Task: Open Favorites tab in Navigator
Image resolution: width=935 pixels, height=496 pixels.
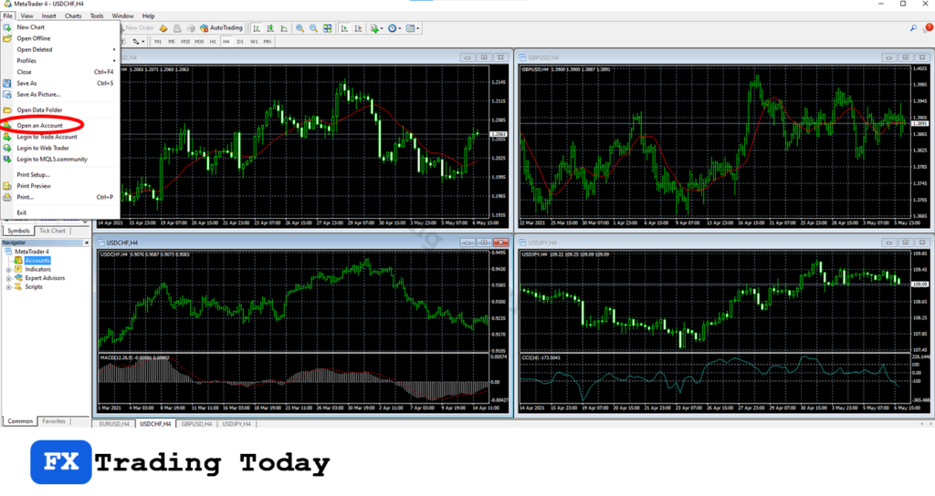Action: point(54,421)
